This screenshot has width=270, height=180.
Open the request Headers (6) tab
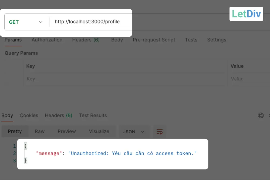(x=86, y=40)
